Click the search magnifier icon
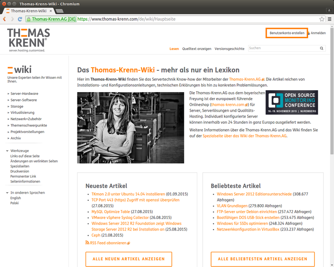This screenshot has width=334, height=267. pyautogui.click(x=322, y=49)
